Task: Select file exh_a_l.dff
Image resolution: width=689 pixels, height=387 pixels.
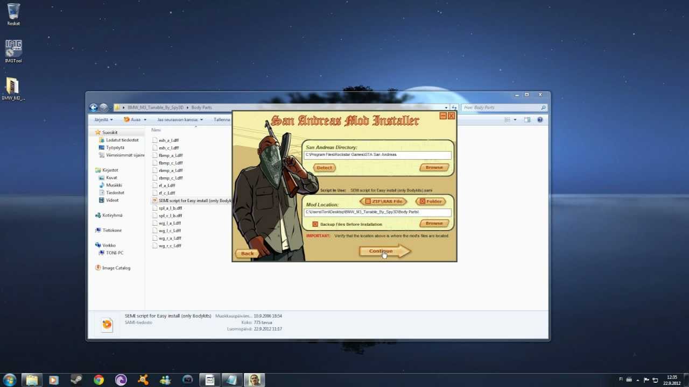Action: pyautogui.click(x=168, y=140)
